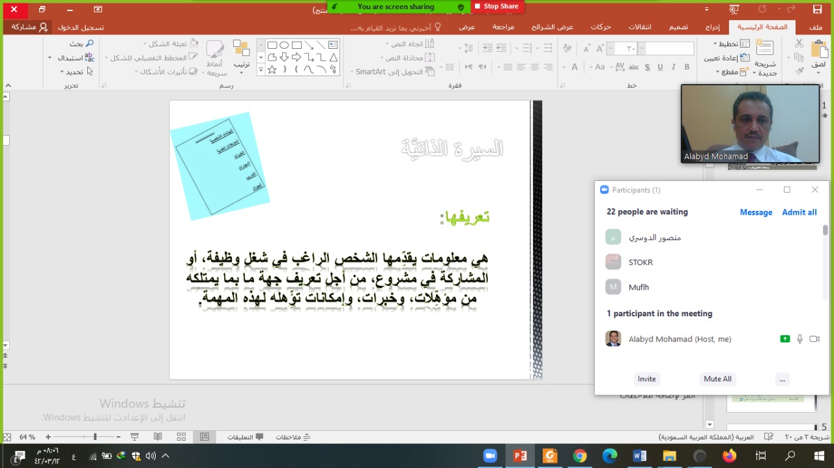834x468 pixels.
Task: Switch to Slide Sorter view in status bar
Action: [181, 437]
